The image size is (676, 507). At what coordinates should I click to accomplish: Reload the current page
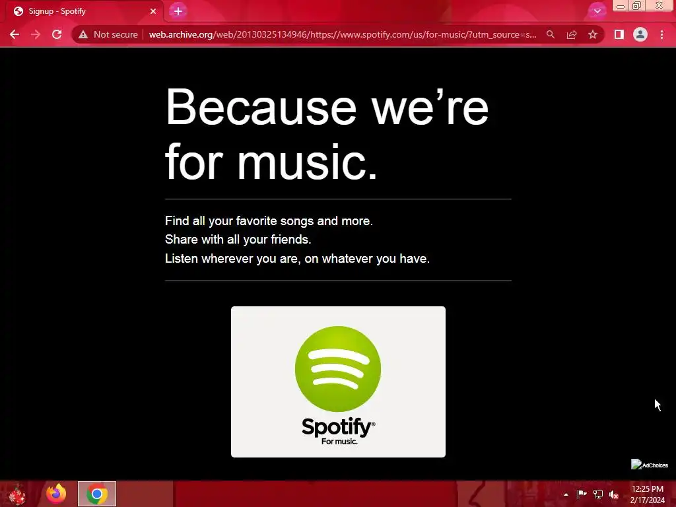[57, 34]
